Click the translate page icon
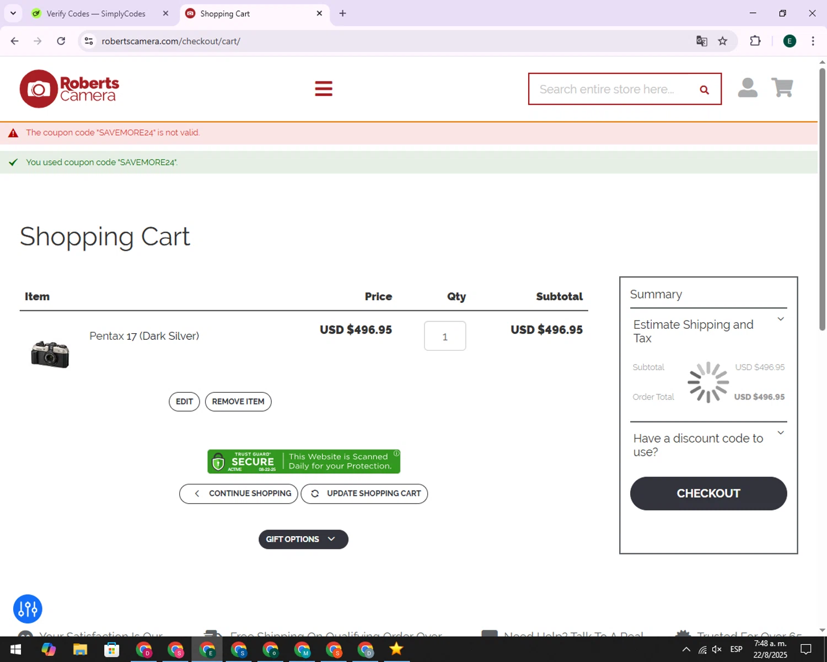 coord(701,41)
